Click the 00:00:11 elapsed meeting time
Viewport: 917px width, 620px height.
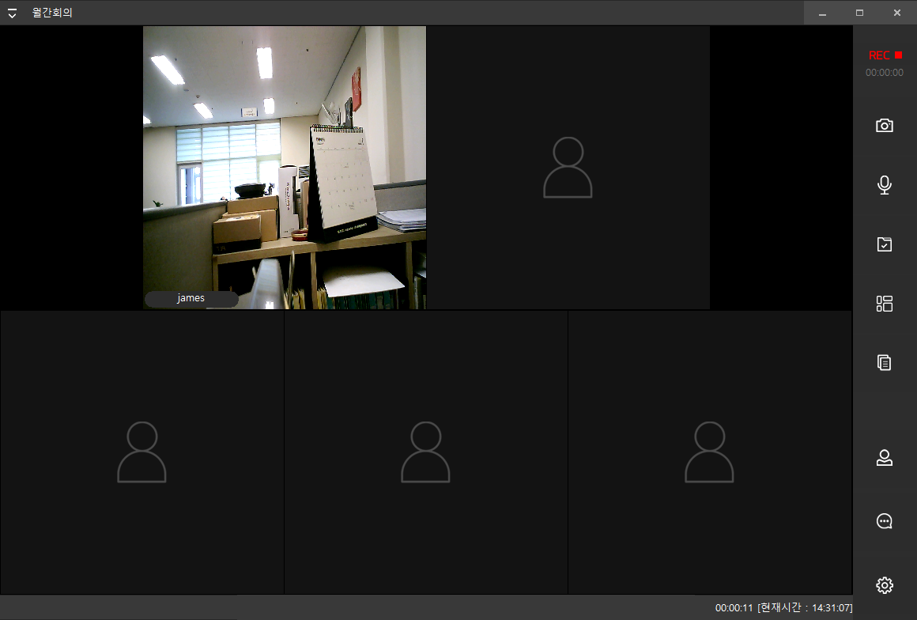734,608
